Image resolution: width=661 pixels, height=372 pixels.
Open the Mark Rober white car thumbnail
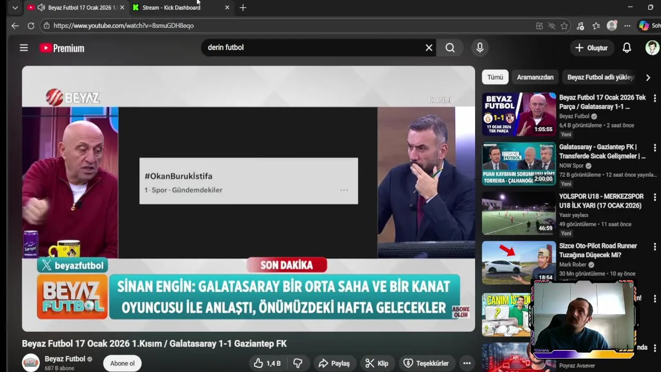pyautogui.click(x=519, y=262)
